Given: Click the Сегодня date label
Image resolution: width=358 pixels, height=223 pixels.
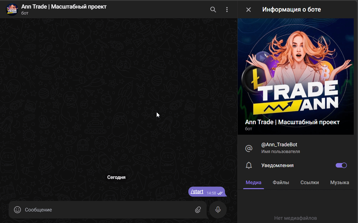Looking at the screenshot, I should 116,177.
